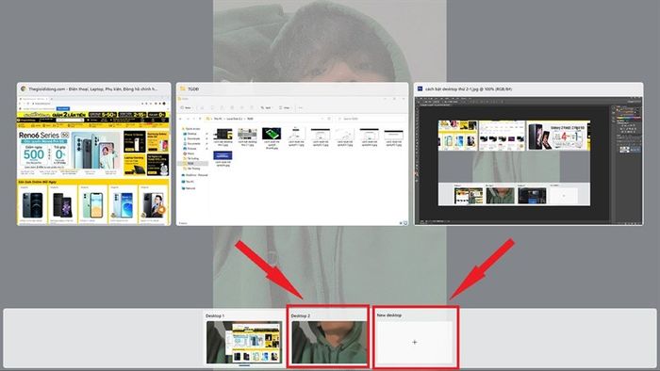The image size is (660, 371).
Task: Open the View dropdown in File Explorer
Action: (x=285, y=108)
